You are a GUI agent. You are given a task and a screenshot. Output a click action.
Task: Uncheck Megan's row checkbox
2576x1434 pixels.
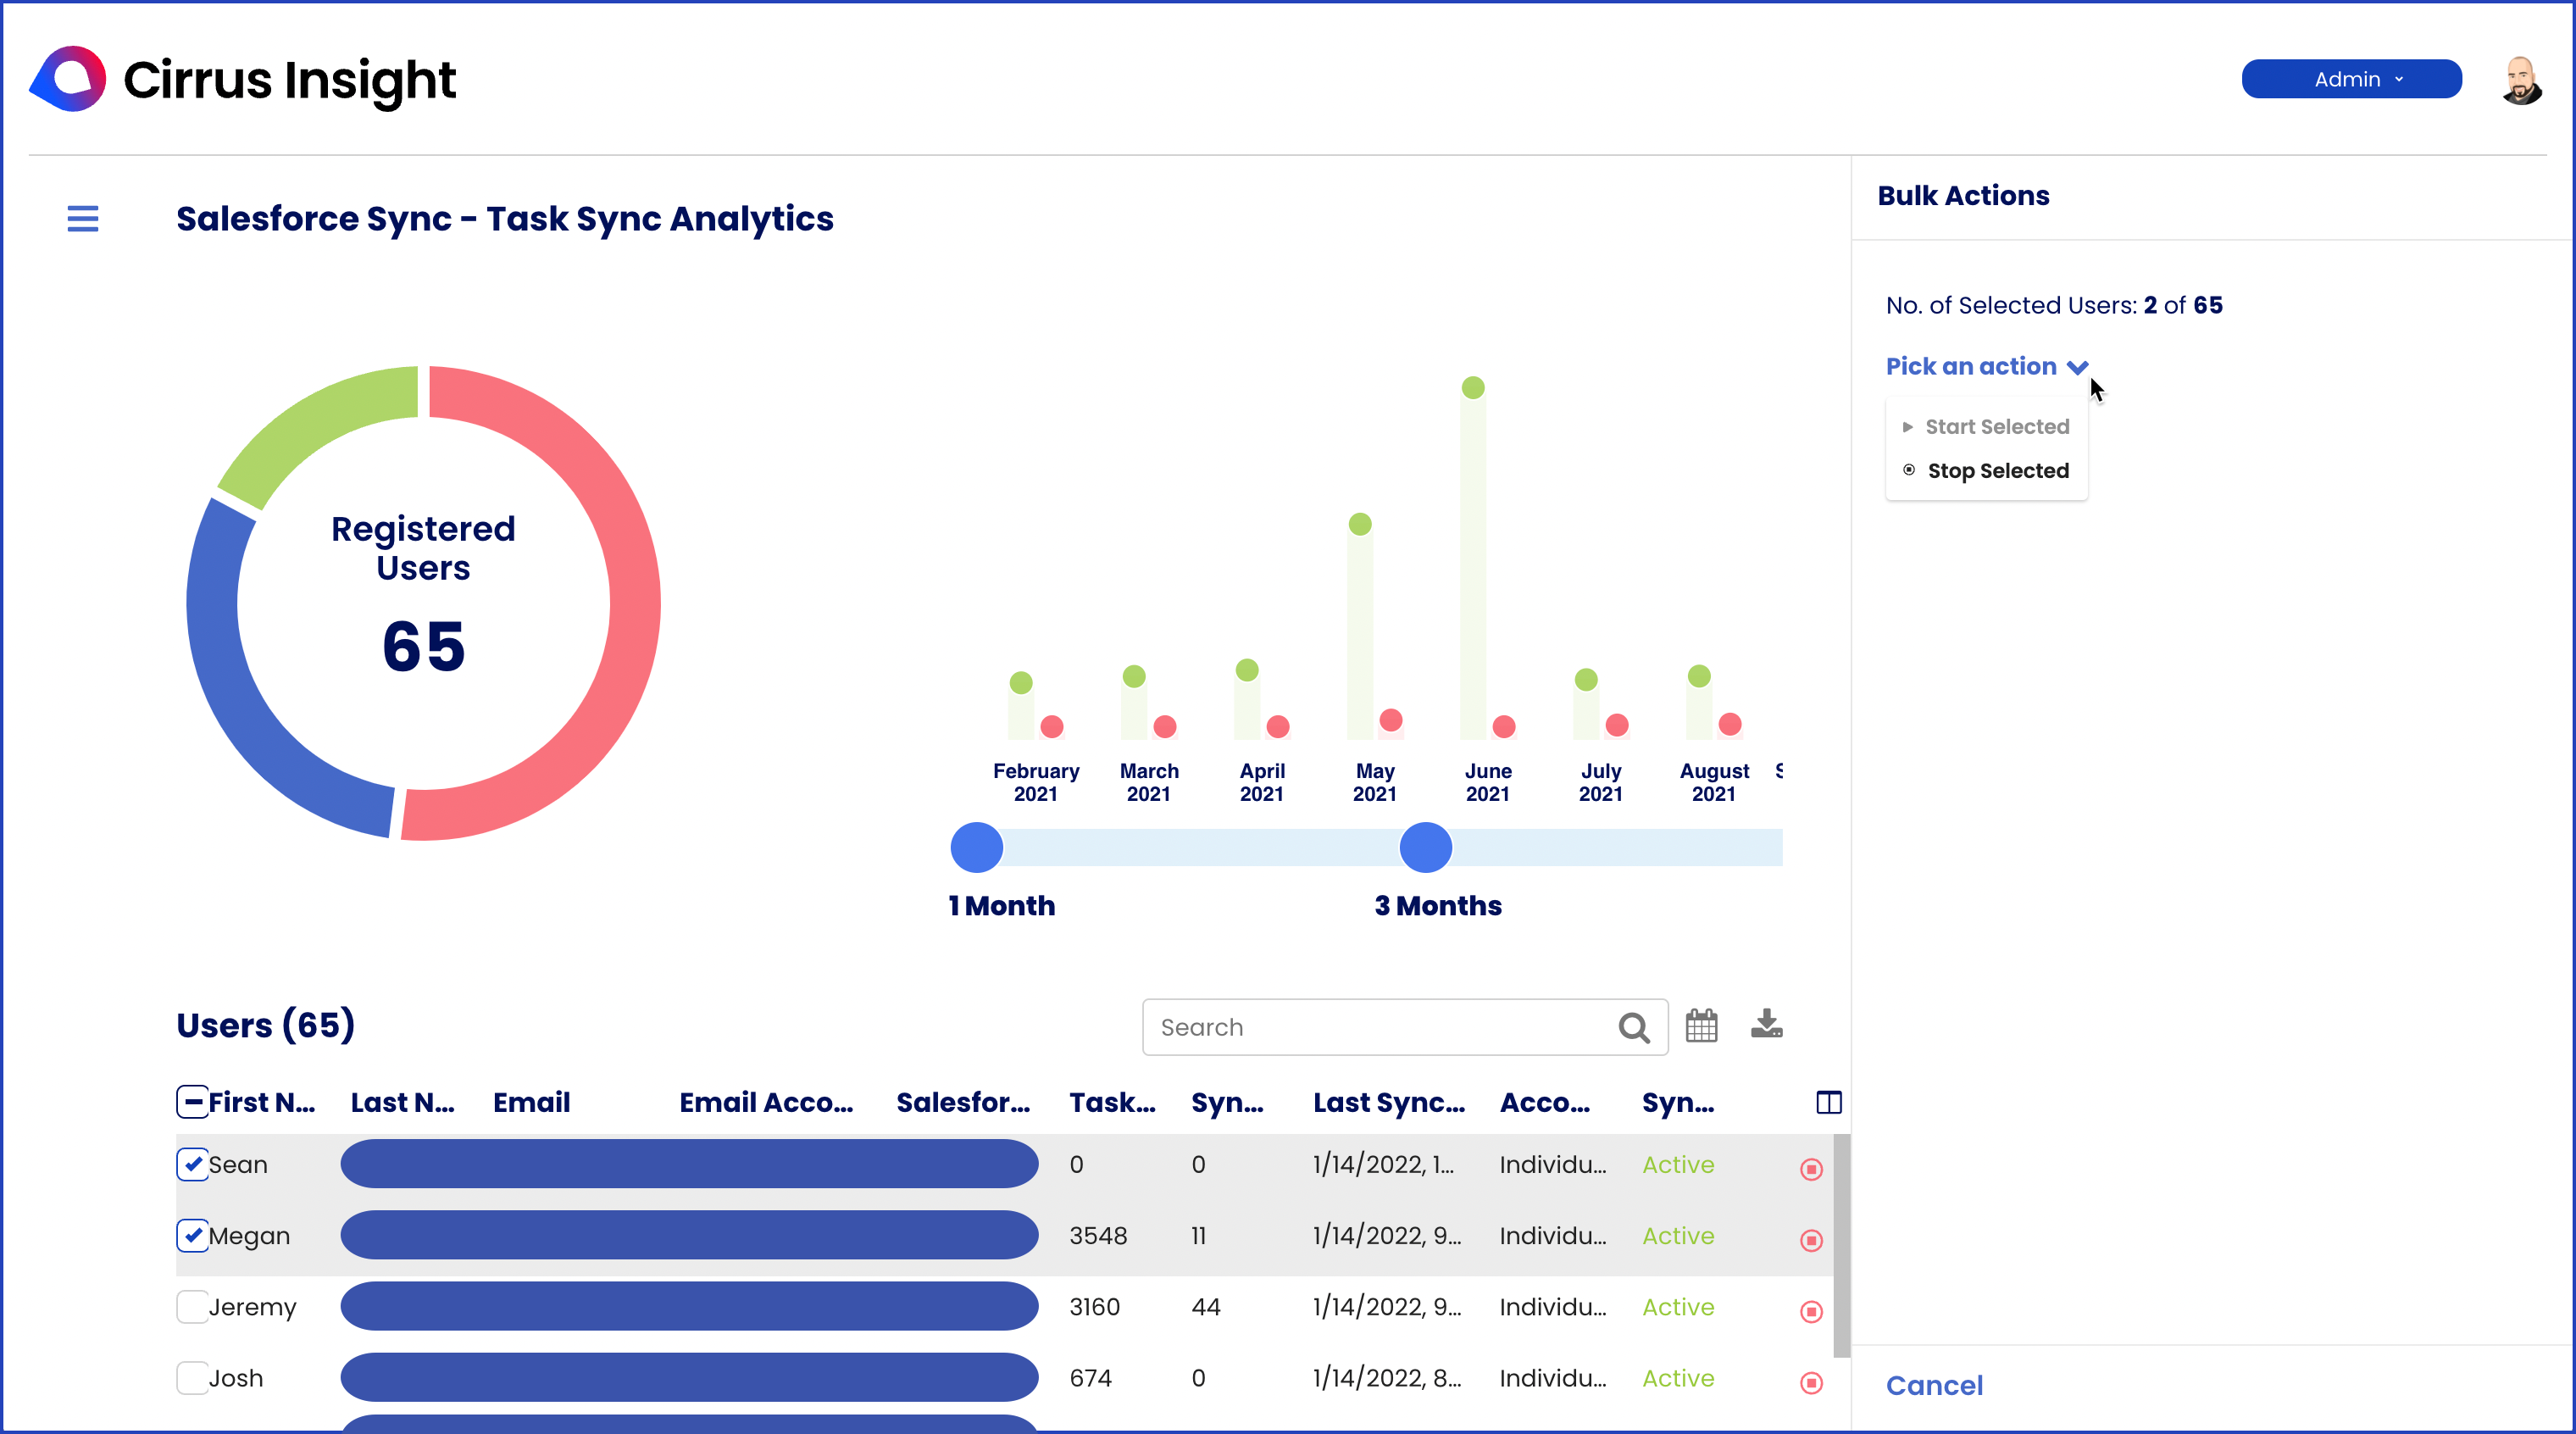[192, 1235]
